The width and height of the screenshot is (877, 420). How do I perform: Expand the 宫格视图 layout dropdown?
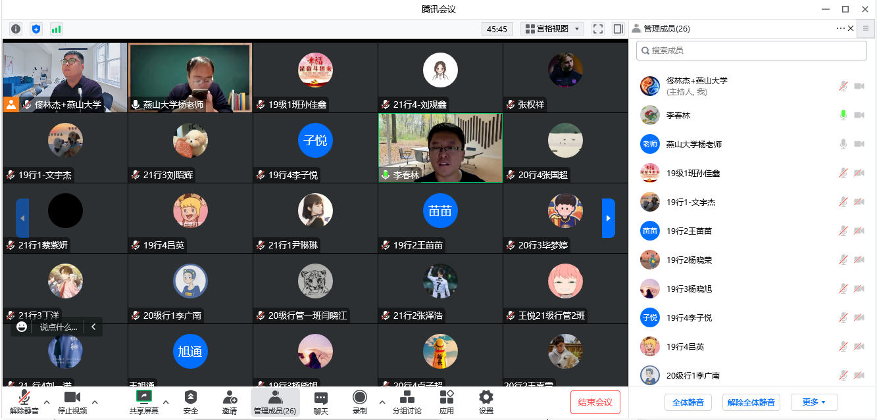point(552,29)
